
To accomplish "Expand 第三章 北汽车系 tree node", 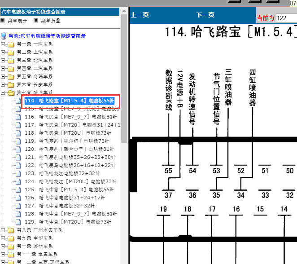I will 3,61.
